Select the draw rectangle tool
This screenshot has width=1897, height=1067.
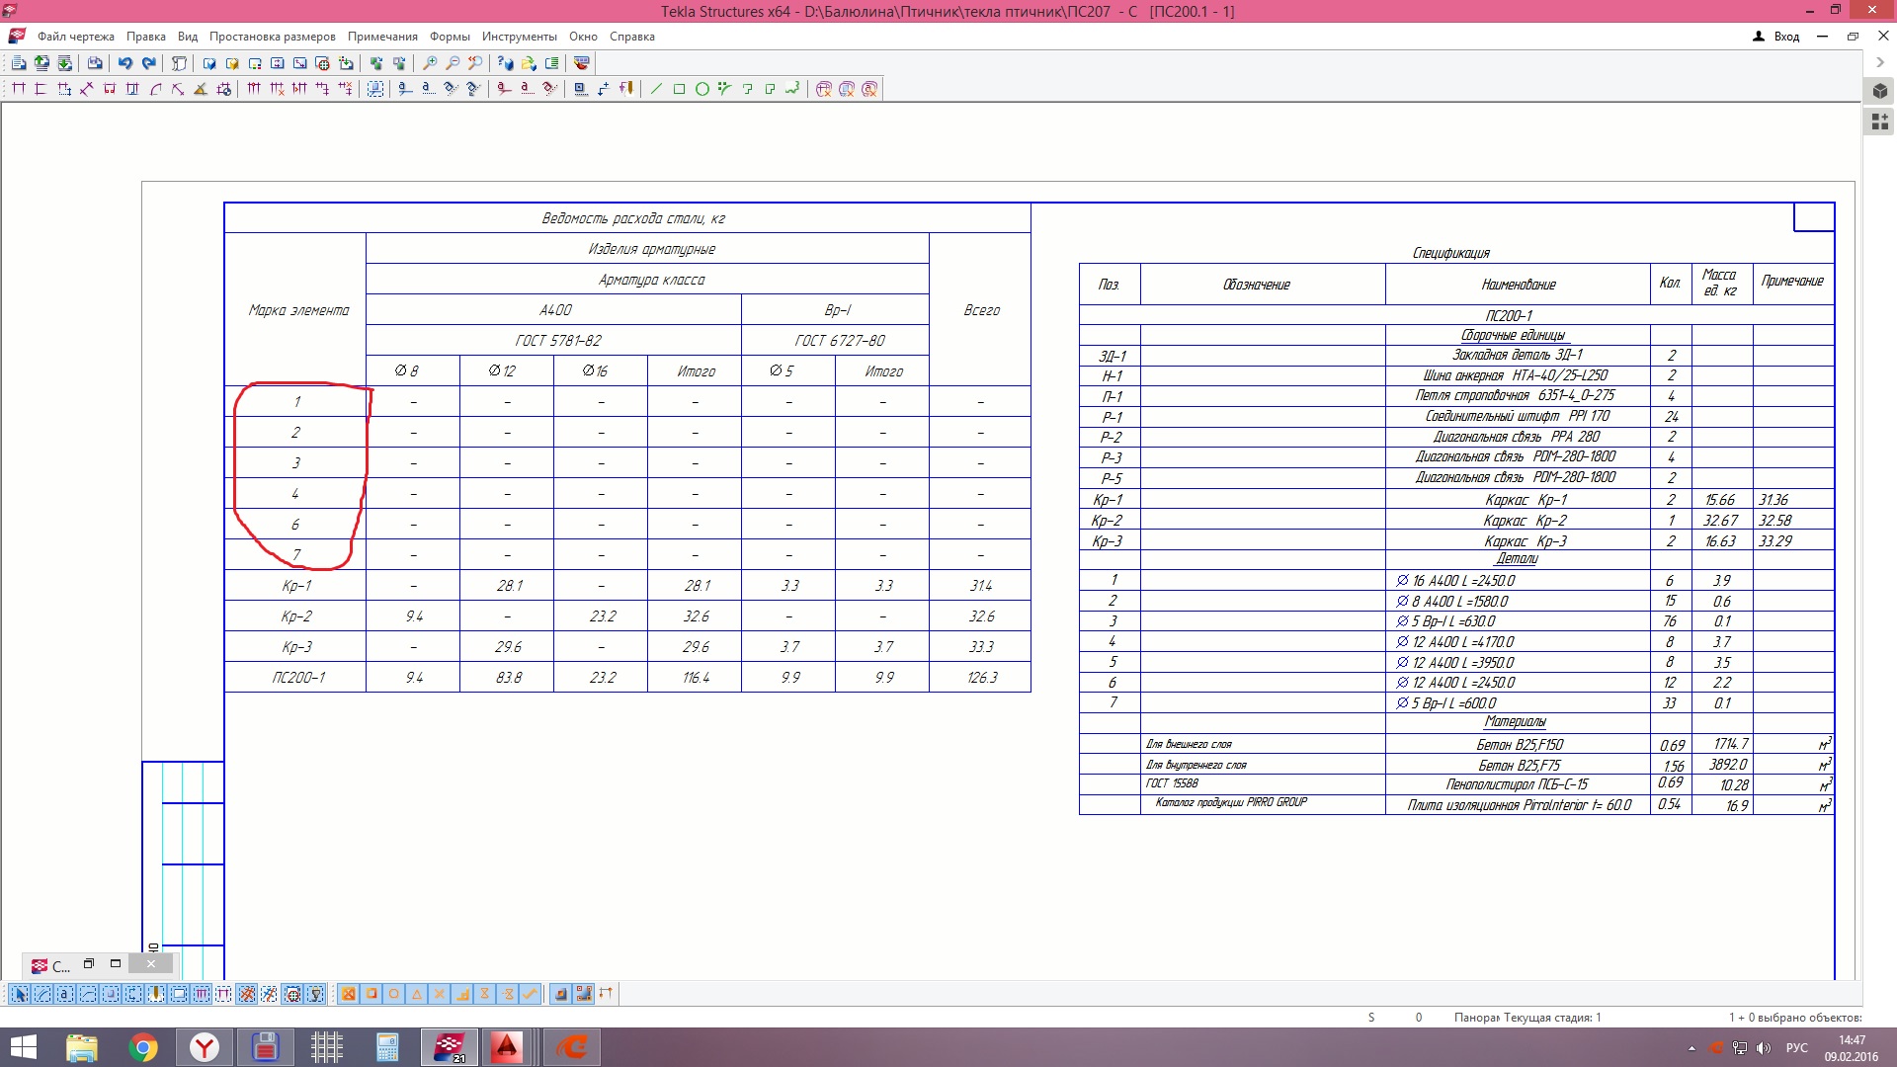point(679,89)
